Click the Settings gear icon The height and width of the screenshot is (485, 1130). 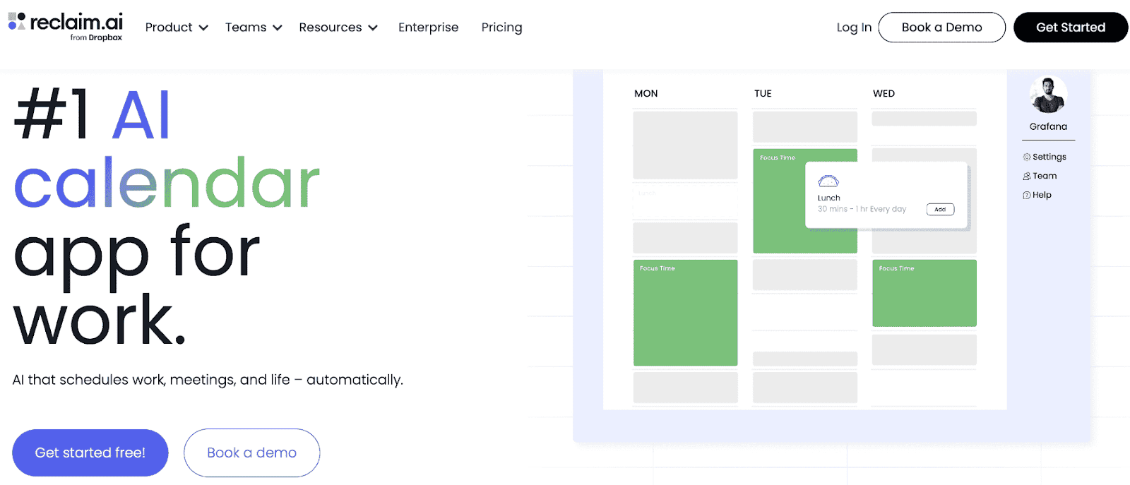(x=1027, y=157)
